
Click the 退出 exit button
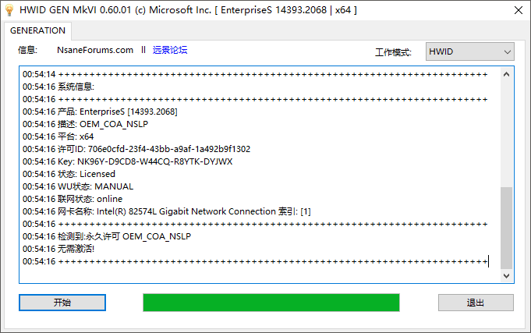coord(476,303)
